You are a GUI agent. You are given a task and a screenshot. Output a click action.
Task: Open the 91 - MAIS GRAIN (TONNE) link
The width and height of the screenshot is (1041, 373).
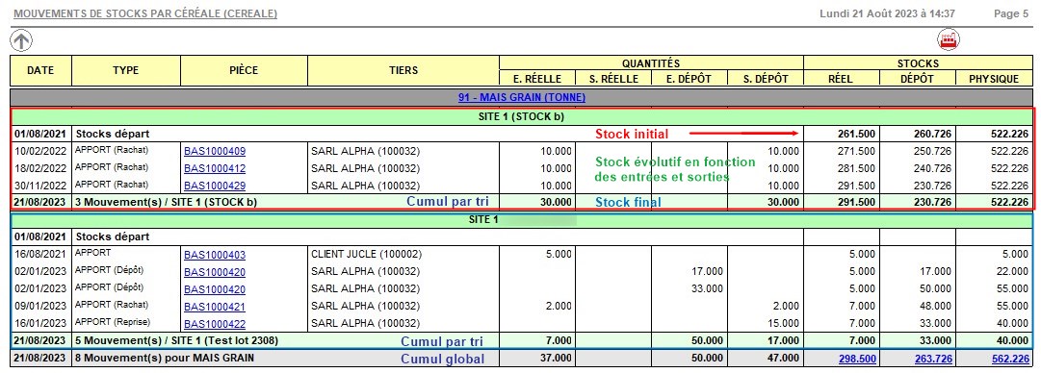click(521, 97)
